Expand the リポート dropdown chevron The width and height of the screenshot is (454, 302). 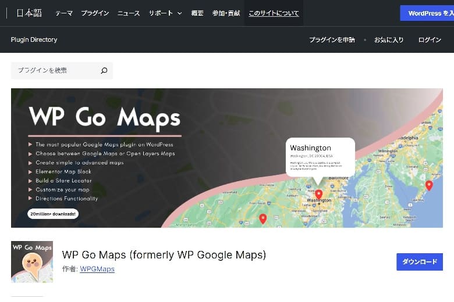coord(179,13)
